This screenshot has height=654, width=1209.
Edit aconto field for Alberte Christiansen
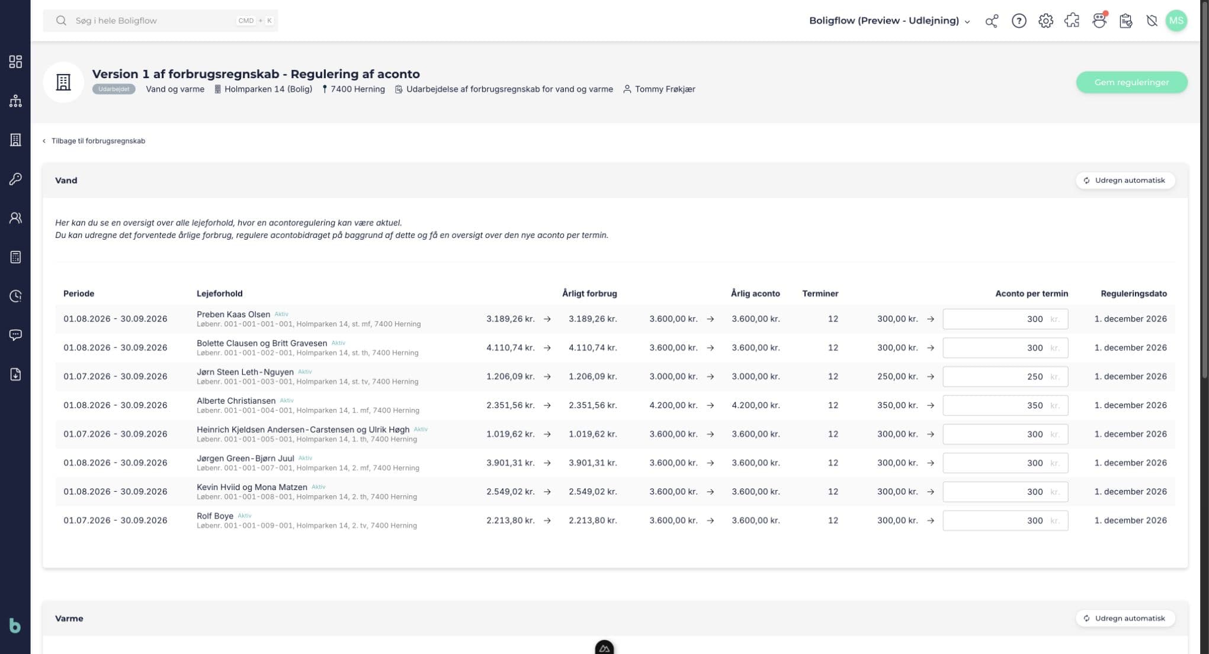coord(1005,405)
